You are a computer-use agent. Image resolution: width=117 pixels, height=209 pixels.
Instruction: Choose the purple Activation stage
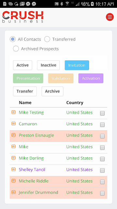click(x=91, y=78)
